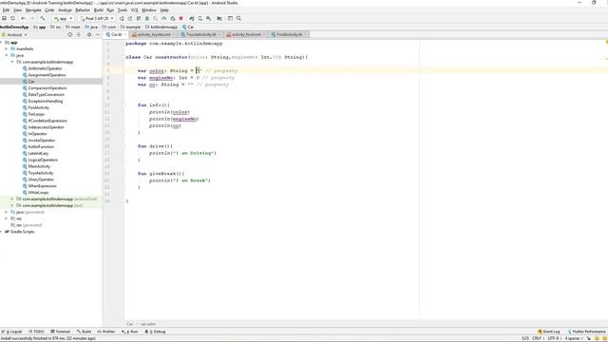This screenshot has width=608, height=342.
Task: Switch to the FordActivity.kt tab
Action: click(x=289, y=34)
